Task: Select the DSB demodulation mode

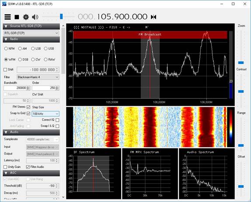Action: (x=23, y=59)
